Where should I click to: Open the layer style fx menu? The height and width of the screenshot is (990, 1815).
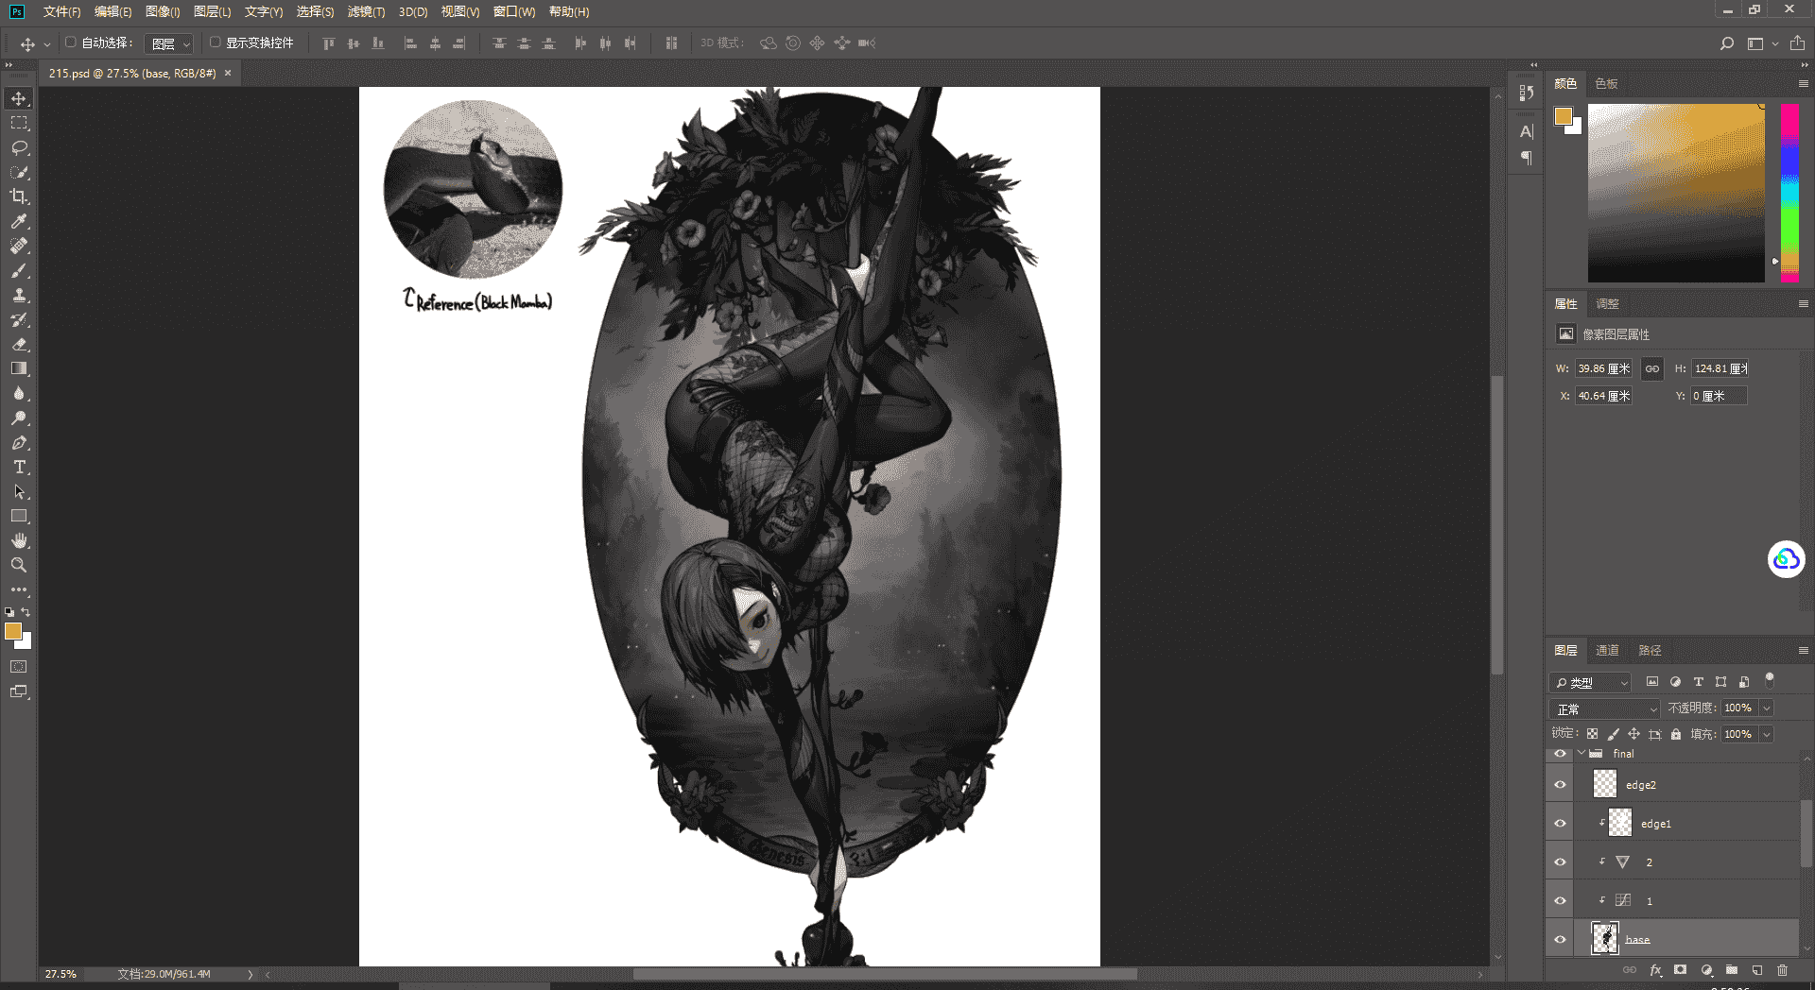[1655, 970]
